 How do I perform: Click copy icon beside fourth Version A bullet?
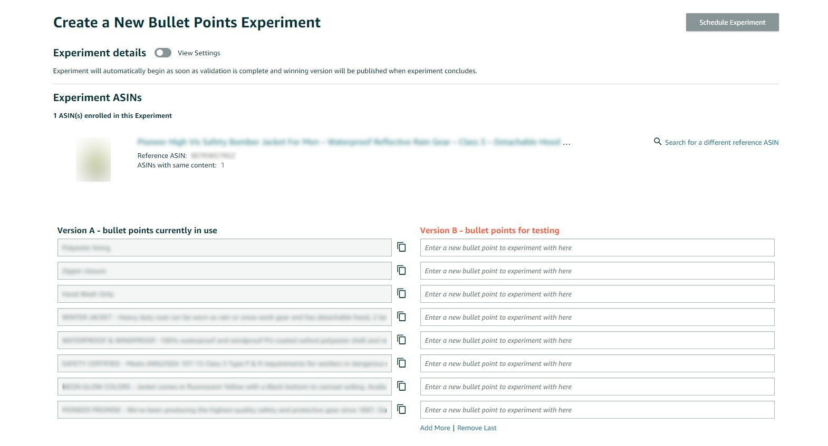coord(401,316)
